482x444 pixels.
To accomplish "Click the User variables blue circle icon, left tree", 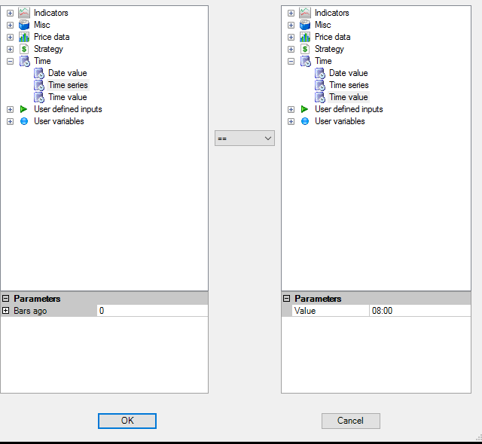I will pyautogui.click(x=24, y=121).
